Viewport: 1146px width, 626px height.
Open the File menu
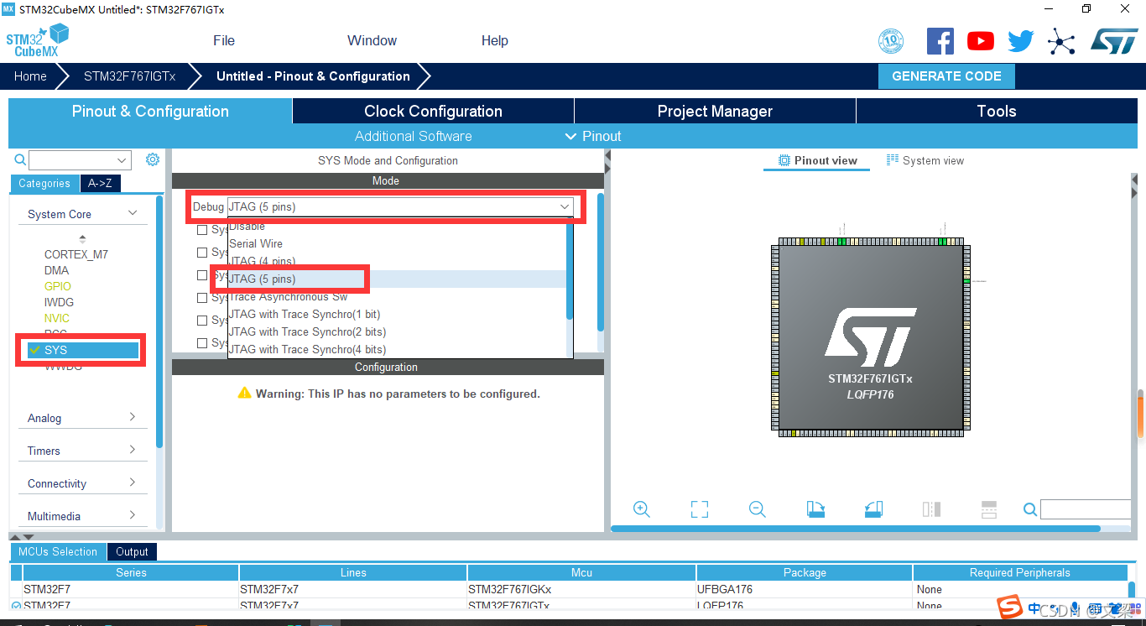(x=224, y=40)
